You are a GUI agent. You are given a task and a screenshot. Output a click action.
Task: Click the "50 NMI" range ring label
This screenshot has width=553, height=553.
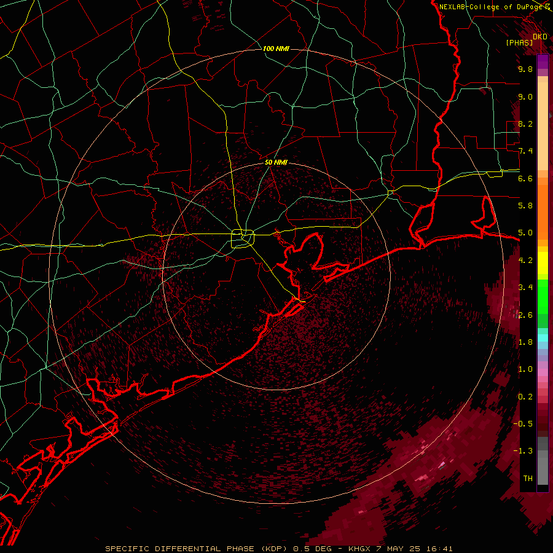pos(276,163)
